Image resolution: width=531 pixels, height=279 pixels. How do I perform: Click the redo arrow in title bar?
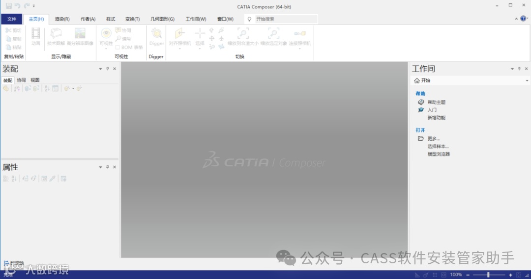pos(27,6)
